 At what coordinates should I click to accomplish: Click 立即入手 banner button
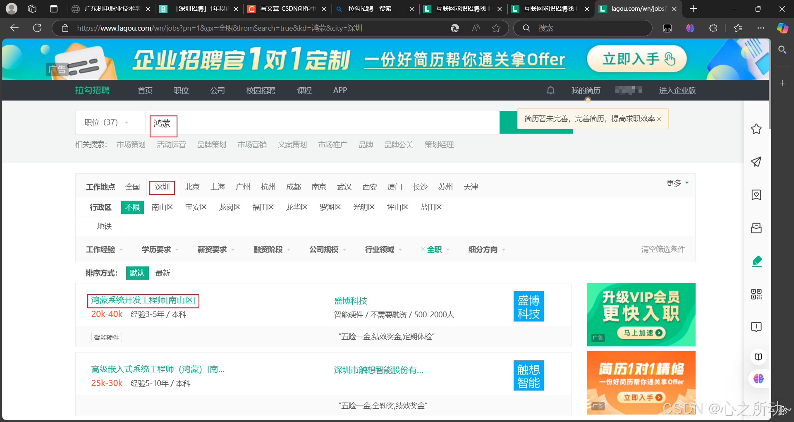(637, 59)
